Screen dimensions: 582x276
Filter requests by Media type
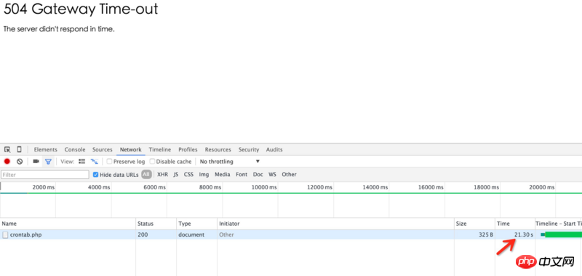(223, 175)
